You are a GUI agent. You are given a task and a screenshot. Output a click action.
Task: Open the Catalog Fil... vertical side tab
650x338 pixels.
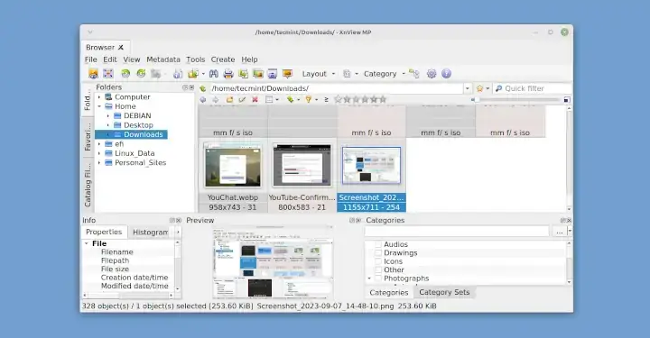(x=88, y=185)
